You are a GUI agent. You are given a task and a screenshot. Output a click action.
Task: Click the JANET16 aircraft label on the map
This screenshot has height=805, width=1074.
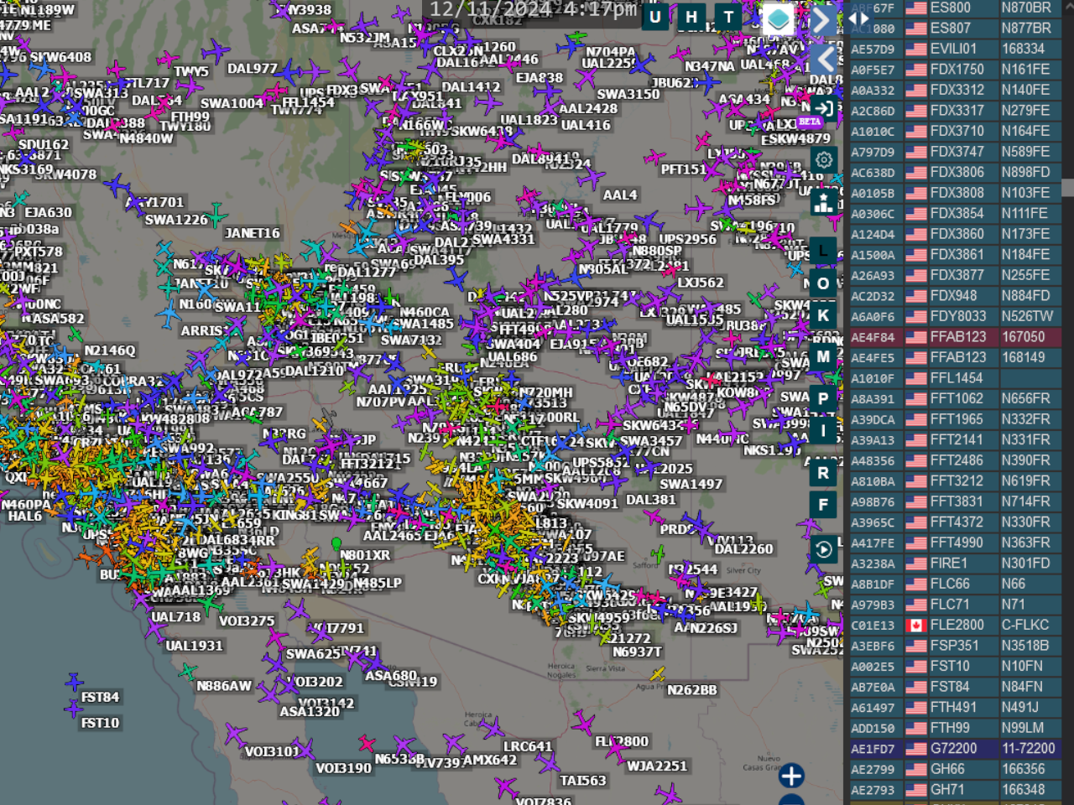(252, 233)
